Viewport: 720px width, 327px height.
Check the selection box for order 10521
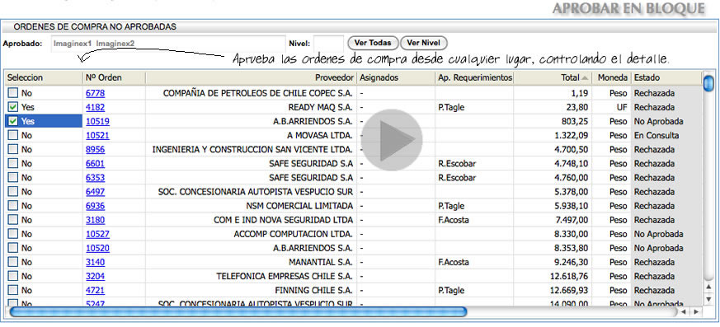(x=13, y=135)
